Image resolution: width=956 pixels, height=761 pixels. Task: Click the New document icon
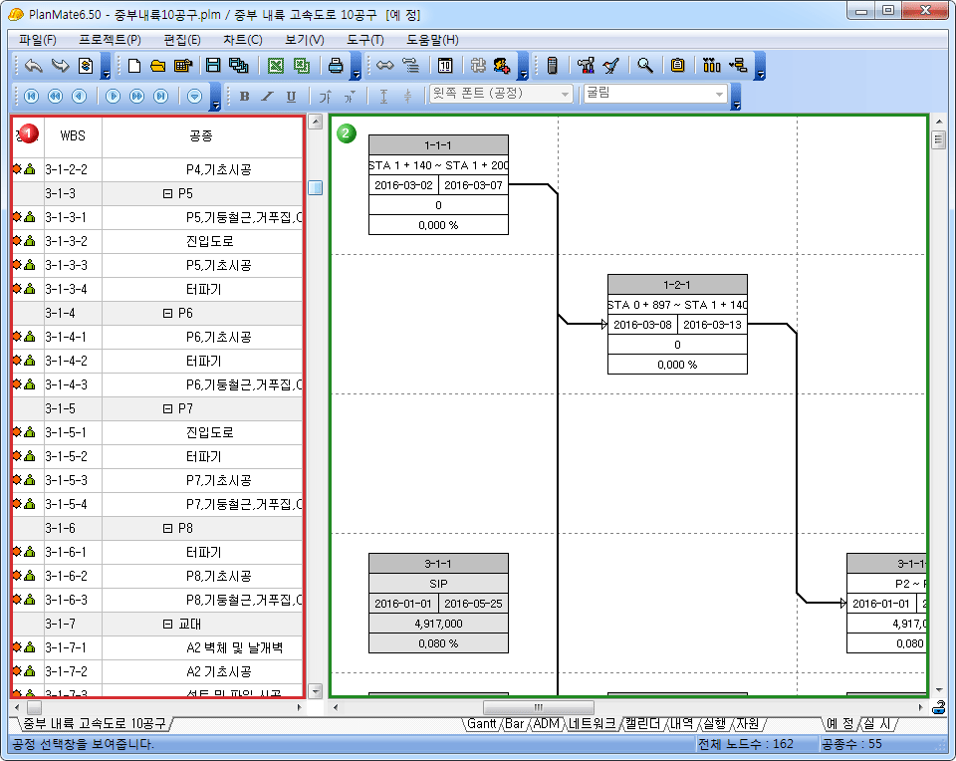pos(134,67)
